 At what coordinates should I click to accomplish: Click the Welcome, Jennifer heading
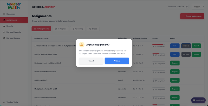point(43,7)
